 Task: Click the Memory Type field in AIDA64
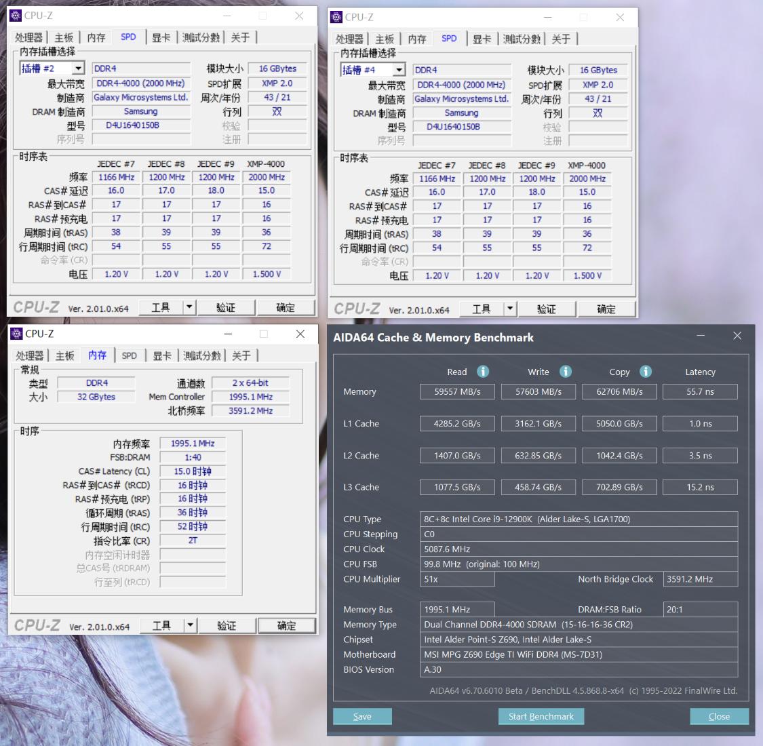pyautogui.click(x=579, y=625)
